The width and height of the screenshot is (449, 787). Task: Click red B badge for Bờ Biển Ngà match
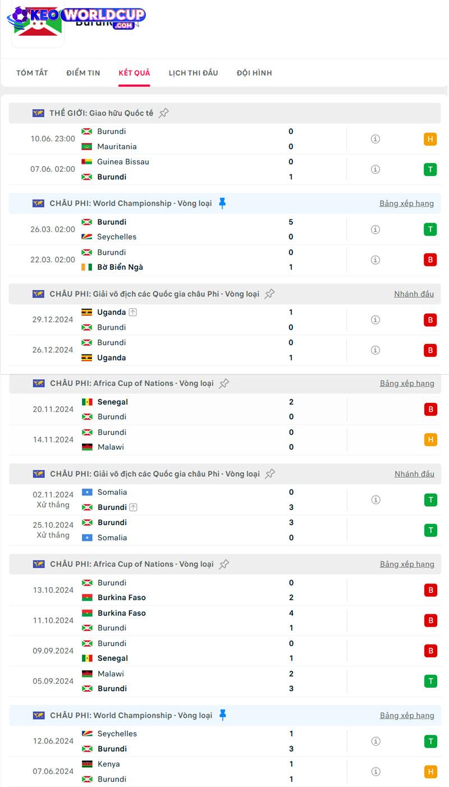click(x=430, y=260)
